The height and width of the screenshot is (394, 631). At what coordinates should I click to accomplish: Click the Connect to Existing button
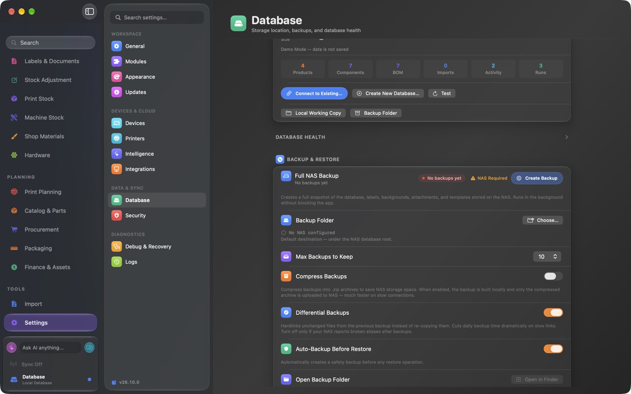coord(314,93)
